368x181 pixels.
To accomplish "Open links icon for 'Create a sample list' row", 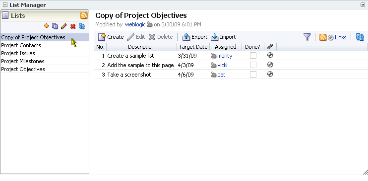I will point(270,55).
